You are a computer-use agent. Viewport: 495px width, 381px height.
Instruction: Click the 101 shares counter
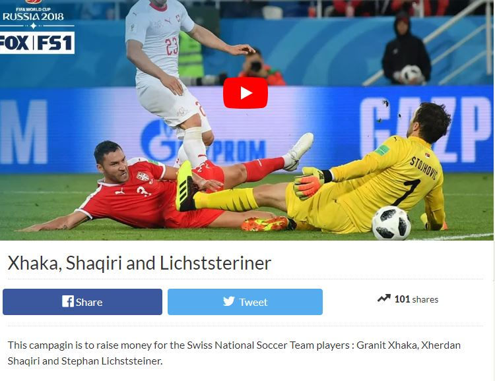click(x=416, y=299)
